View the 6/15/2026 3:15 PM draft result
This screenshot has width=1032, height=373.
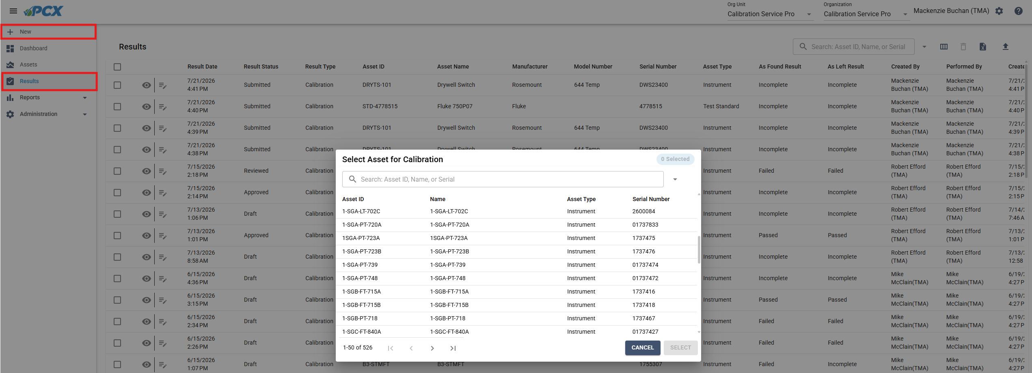pos(147,300)
